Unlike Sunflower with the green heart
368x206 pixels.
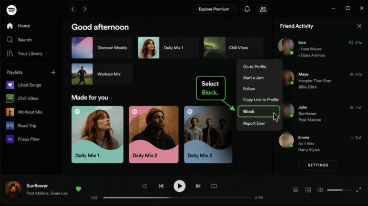coord(78,189)
